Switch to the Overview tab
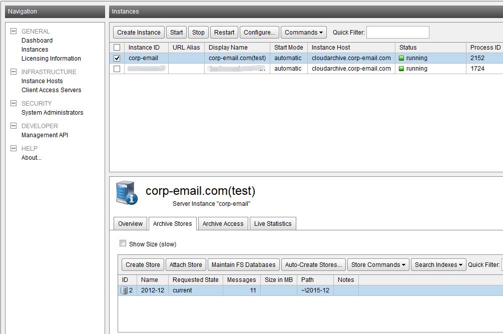Image resolution: width=503 pixels, height=334 pixels. click(130, 224)
